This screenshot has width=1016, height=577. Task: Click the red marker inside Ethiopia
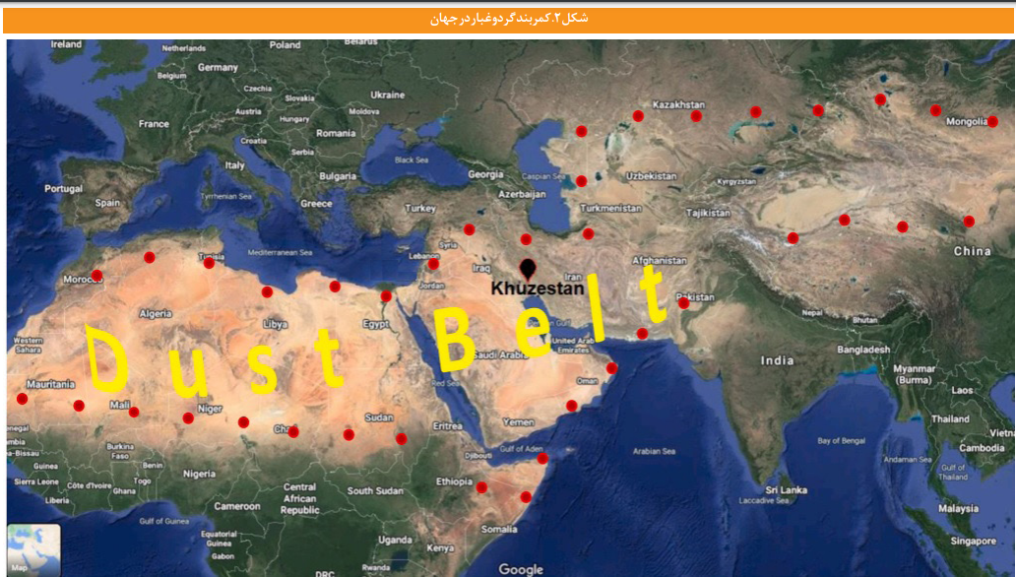pyautogui.click(x=481, y=486)
